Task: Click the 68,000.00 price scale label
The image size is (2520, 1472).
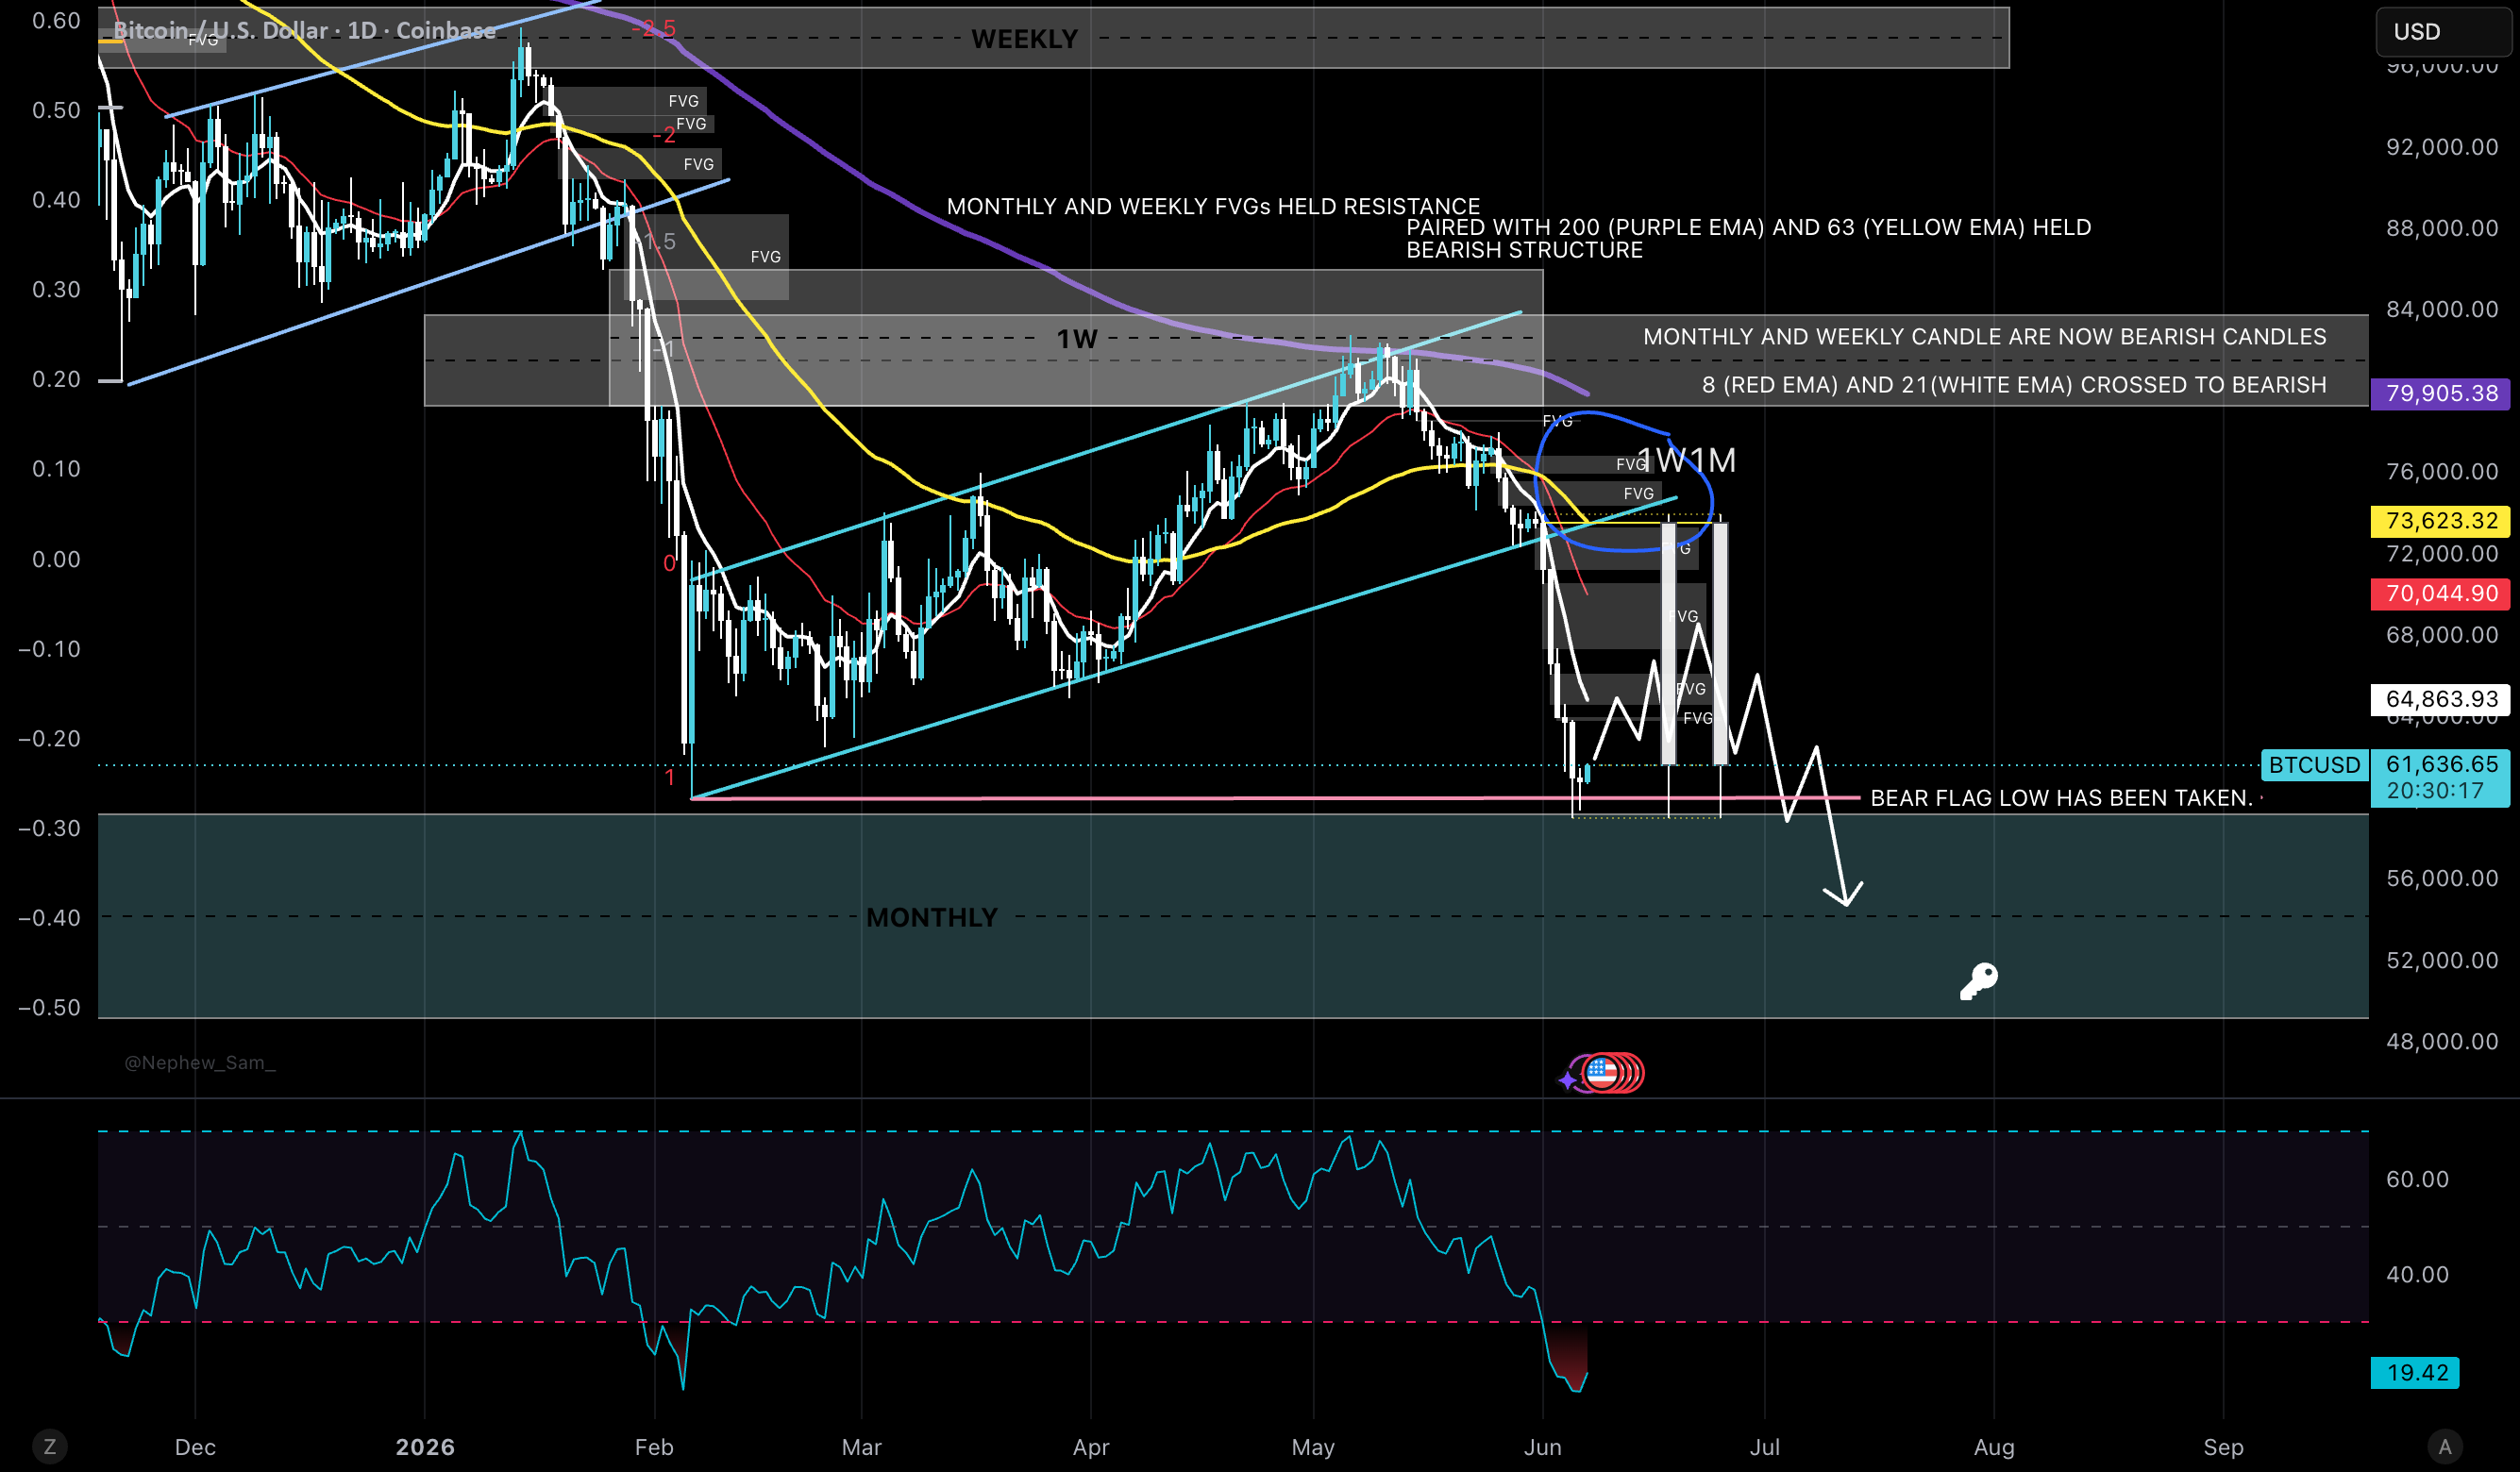Action: click(x=2442, y=634)
